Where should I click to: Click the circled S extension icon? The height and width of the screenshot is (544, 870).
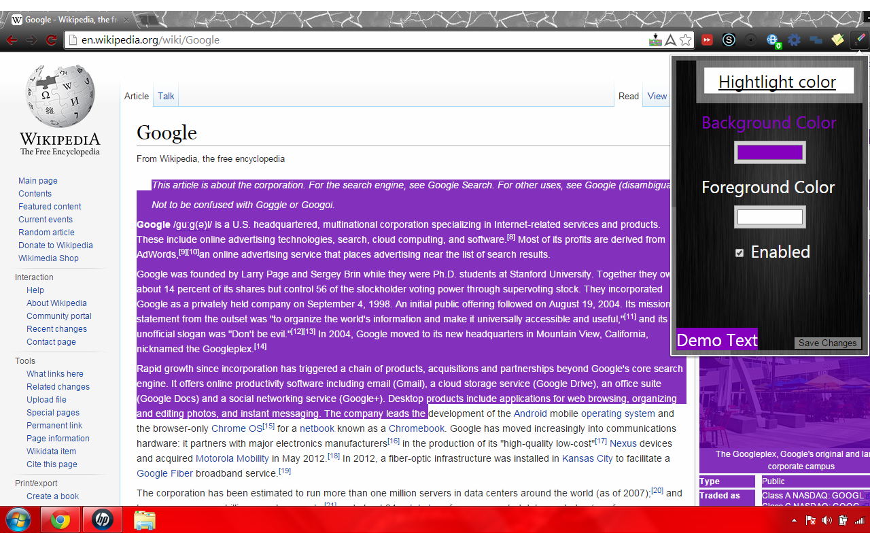(x=729, y=40)
